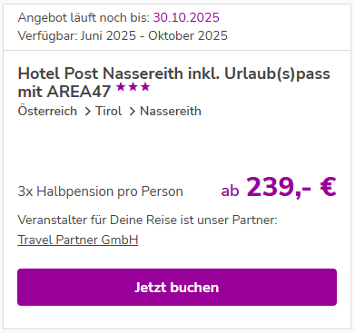Select the Österreich breadcrumb

pyautogui.click(x=47, y=111)
